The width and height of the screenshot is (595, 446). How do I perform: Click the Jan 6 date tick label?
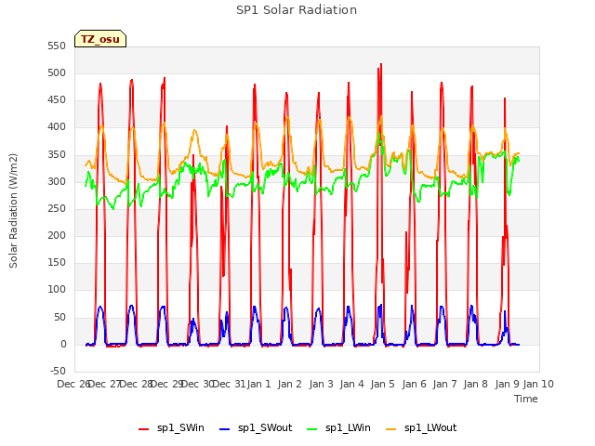click(x=414, y=384)
